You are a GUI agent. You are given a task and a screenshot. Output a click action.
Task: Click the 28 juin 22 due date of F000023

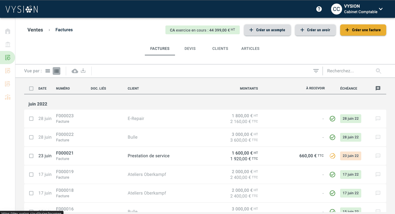point(351,119)
